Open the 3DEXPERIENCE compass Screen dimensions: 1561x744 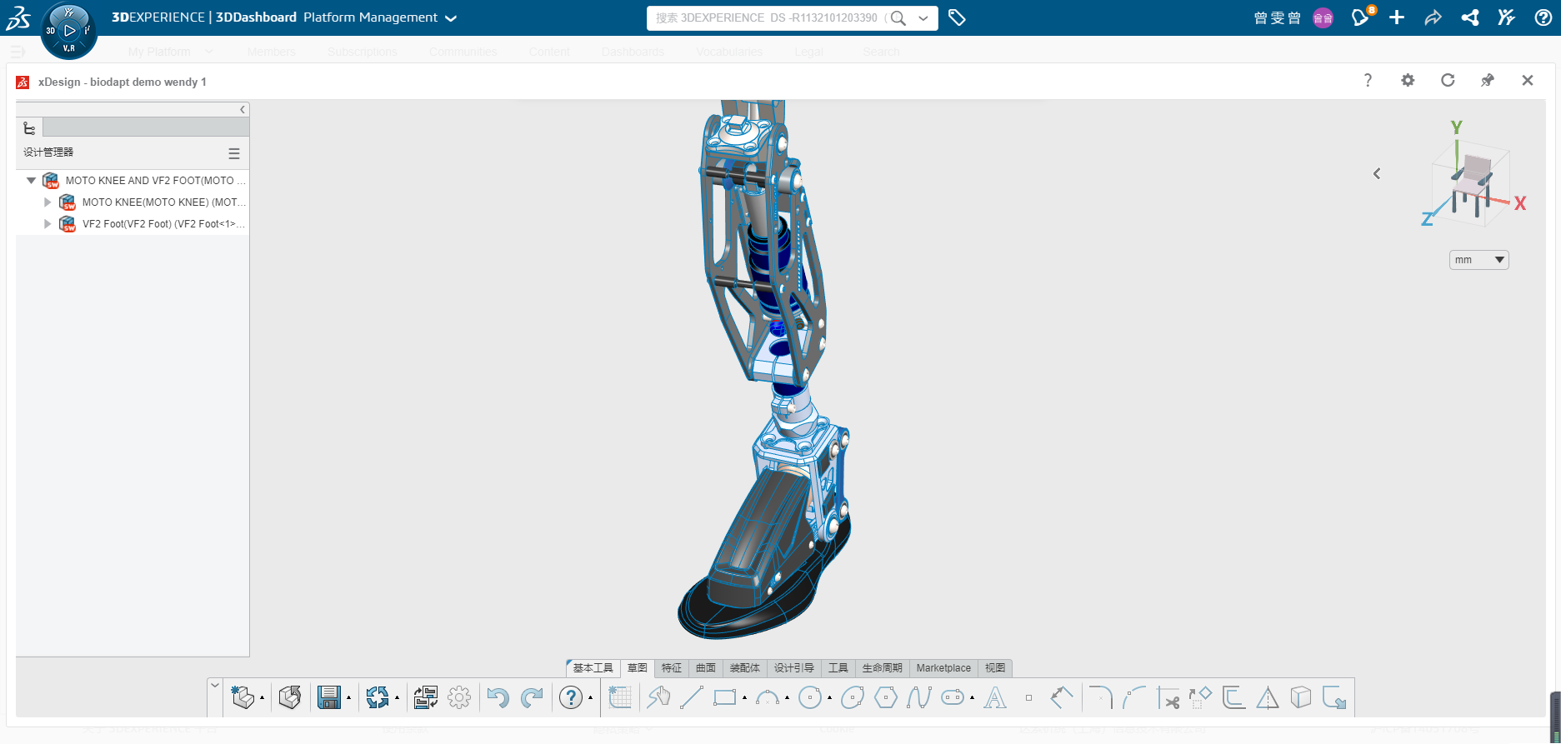pyautogui.click(x=69, y=31)
